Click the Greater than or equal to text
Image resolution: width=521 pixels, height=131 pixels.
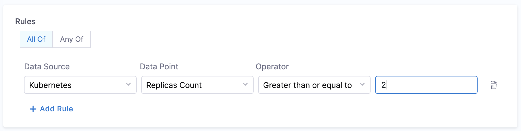[307, 85]
